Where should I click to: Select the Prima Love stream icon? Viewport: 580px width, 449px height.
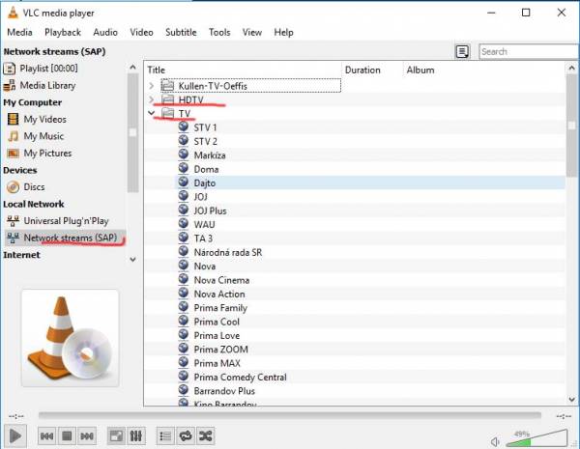(x=184, y=334)
